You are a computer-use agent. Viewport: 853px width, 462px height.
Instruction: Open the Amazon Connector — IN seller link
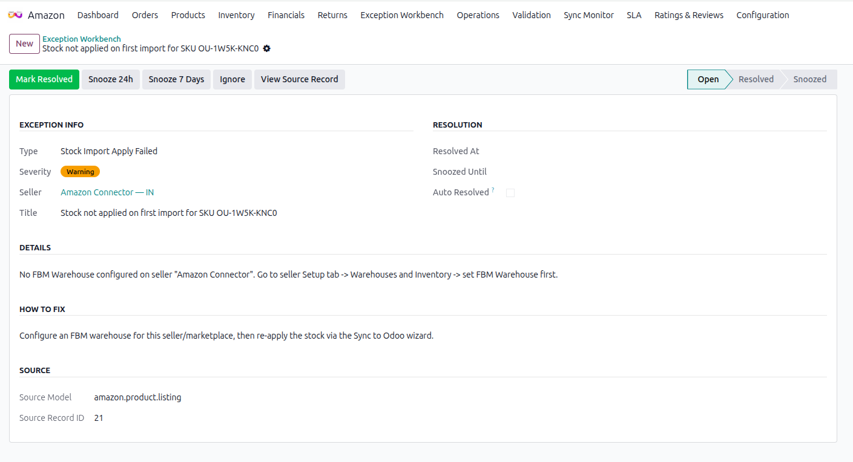[x=107, y=192]
